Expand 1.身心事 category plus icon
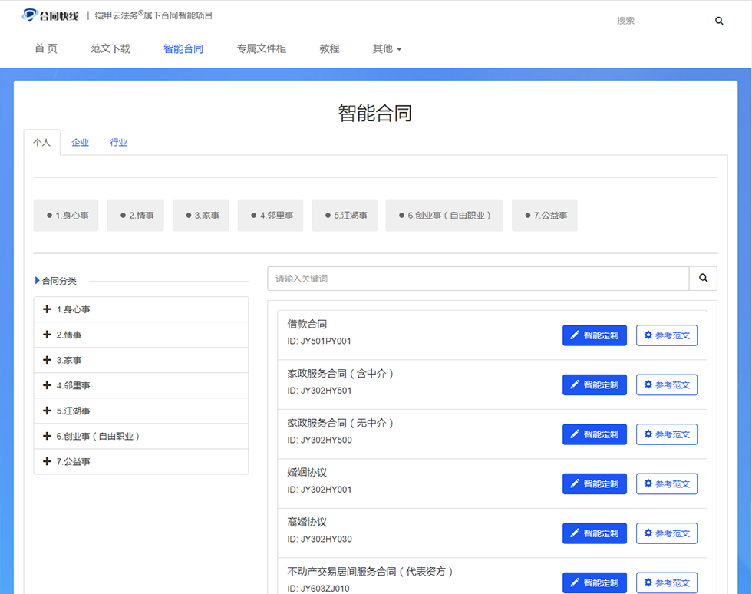Screen dimensions: 752x594 coord(47,309)
